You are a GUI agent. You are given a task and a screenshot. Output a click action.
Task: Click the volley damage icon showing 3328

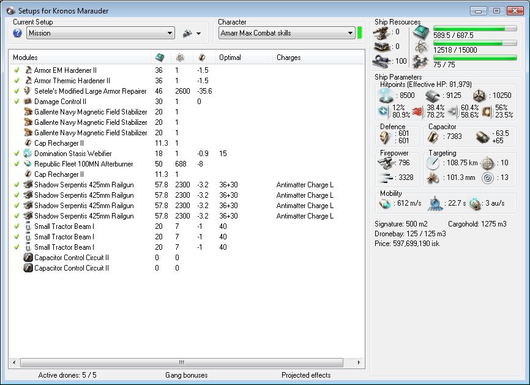[x=386, y=178]
